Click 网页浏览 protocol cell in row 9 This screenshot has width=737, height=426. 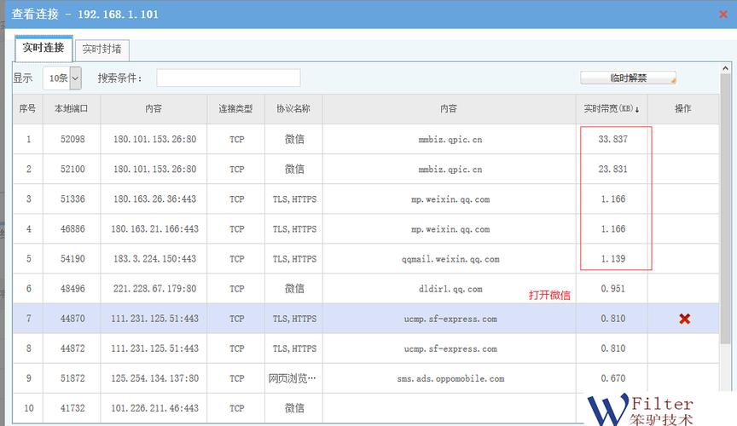[292, 378]
